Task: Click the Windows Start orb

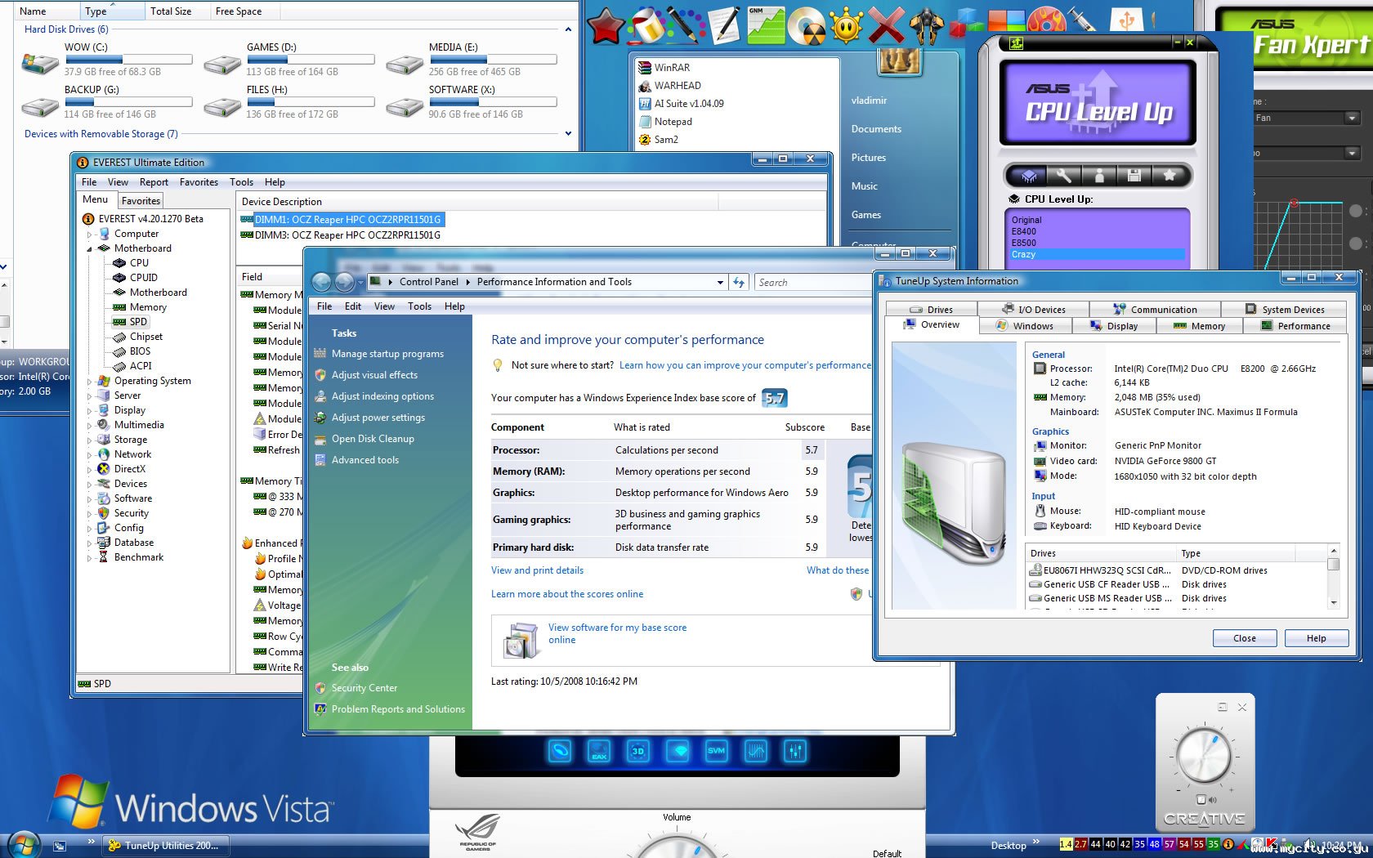Action: coord(23,844)
